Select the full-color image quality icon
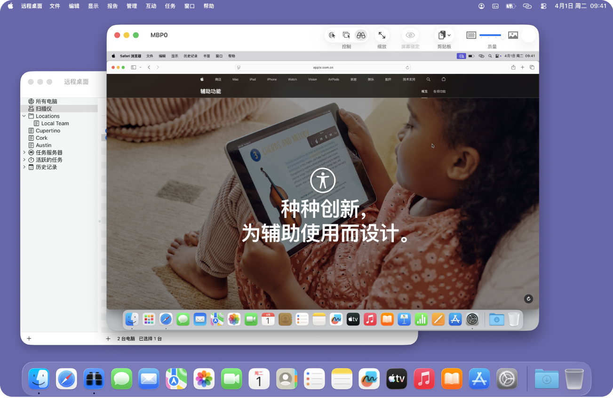Viewport: 613px width, 398px height. [513, 35]
